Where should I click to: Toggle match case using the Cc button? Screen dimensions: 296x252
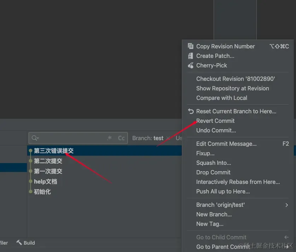click(121, 138)
